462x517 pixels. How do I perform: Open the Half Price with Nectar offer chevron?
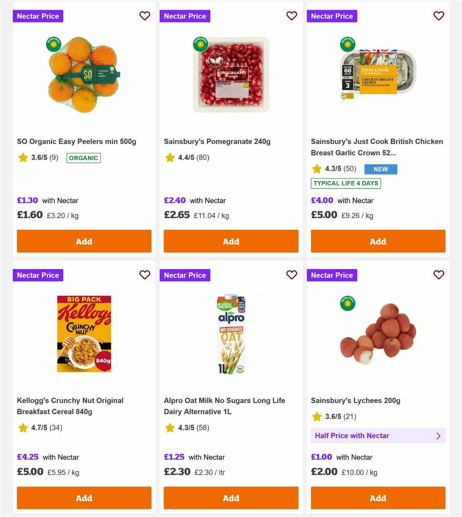[438, 436]
